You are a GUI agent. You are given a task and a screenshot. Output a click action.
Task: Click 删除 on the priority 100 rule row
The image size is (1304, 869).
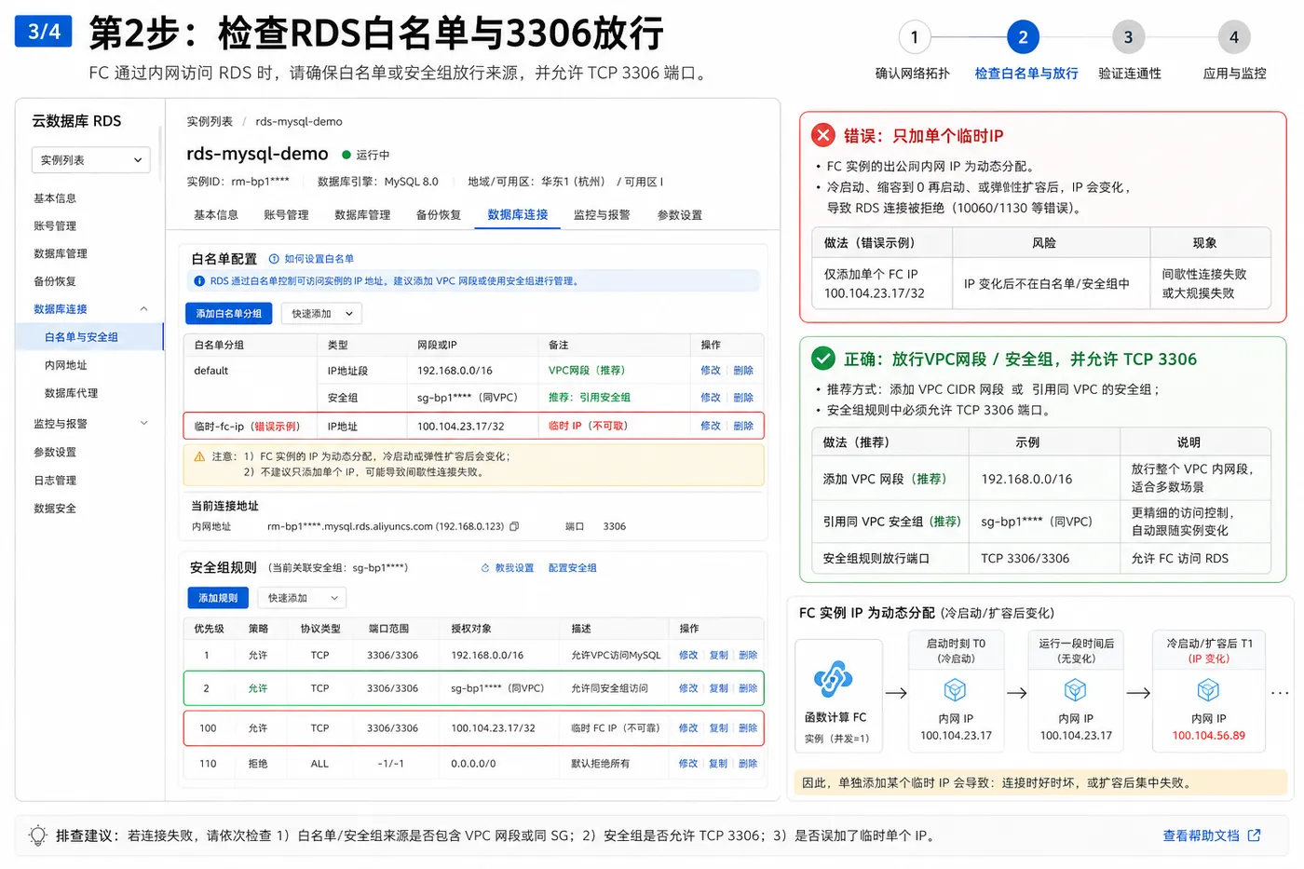click(x=748, y=728)
